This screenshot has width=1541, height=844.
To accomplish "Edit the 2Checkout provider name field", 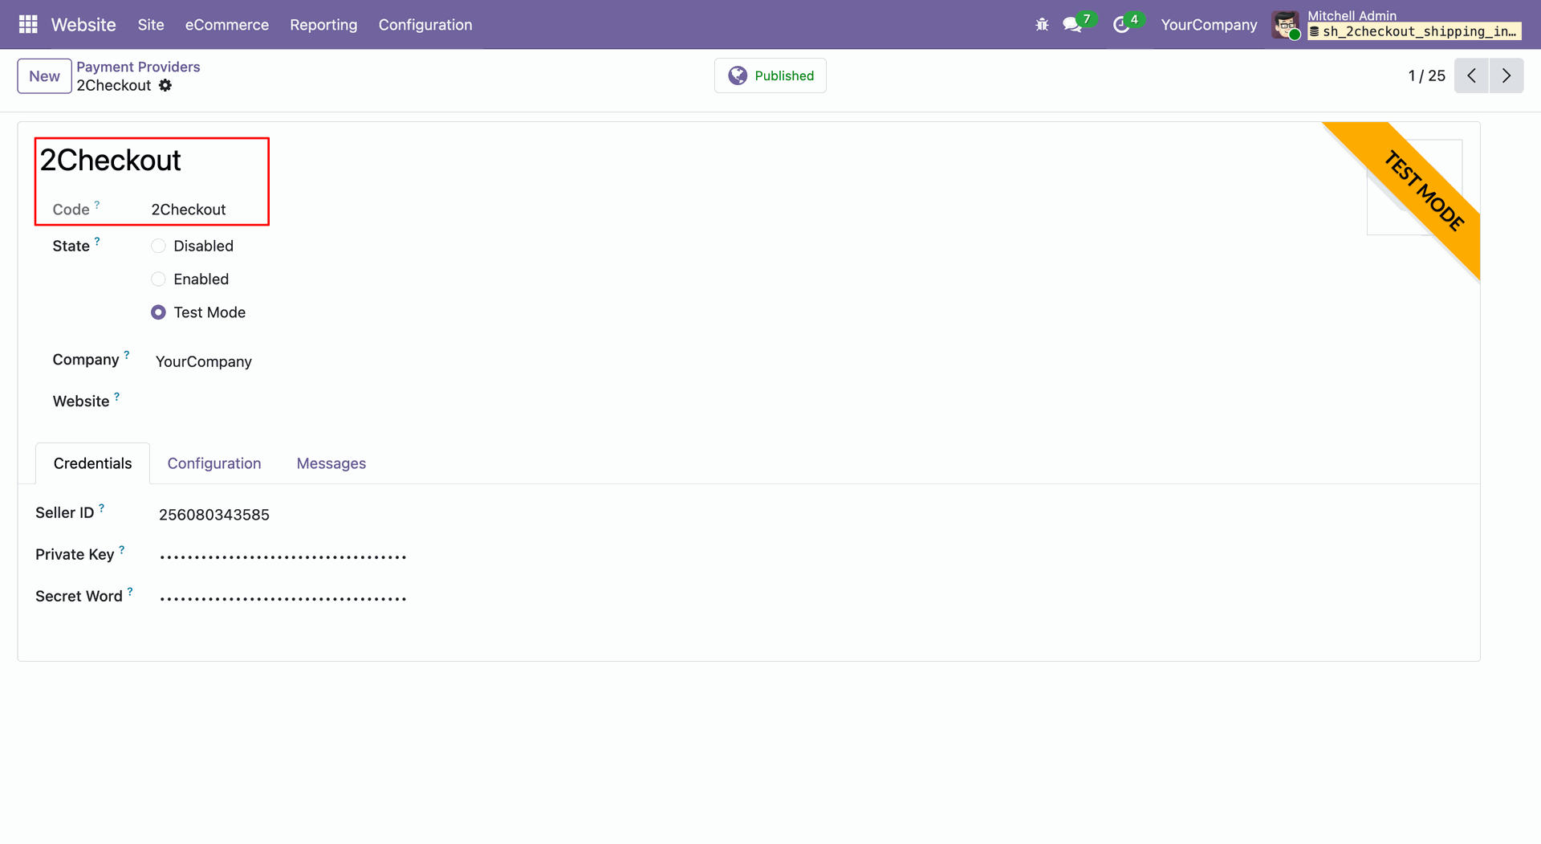I will [x=111, y=161].
